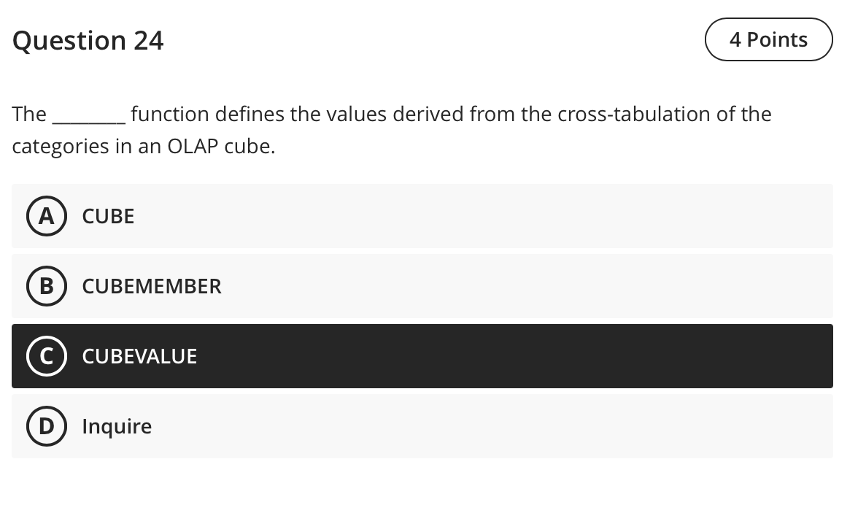Click the circled letter A icon
Viewport: 858px width, 505px height.
click(47, 216)
